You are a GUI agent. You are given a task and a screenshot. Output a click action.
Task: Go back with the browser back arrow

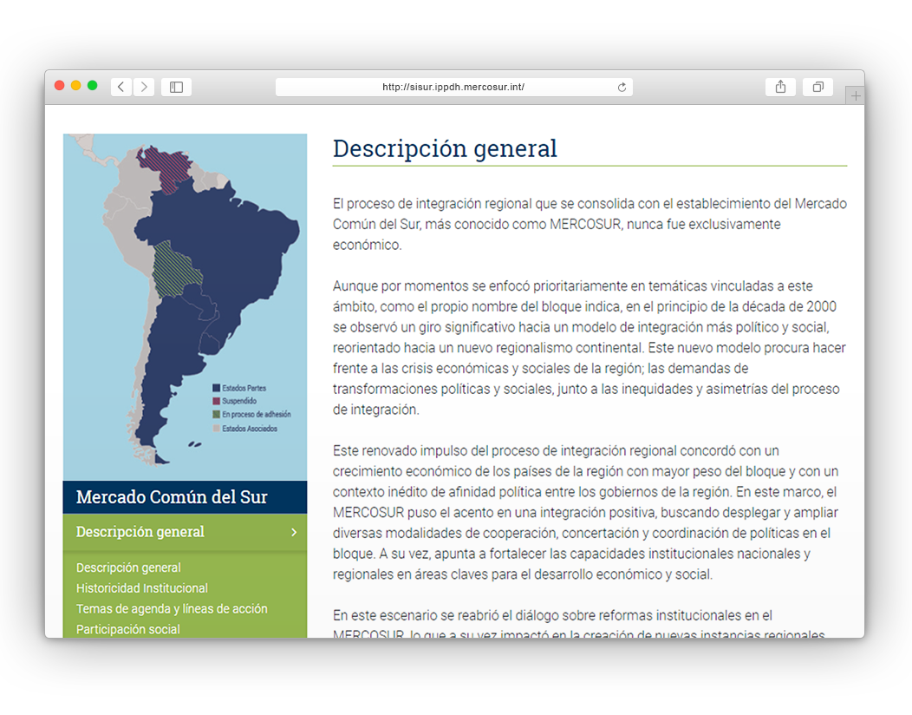click(x=121, y=87)
